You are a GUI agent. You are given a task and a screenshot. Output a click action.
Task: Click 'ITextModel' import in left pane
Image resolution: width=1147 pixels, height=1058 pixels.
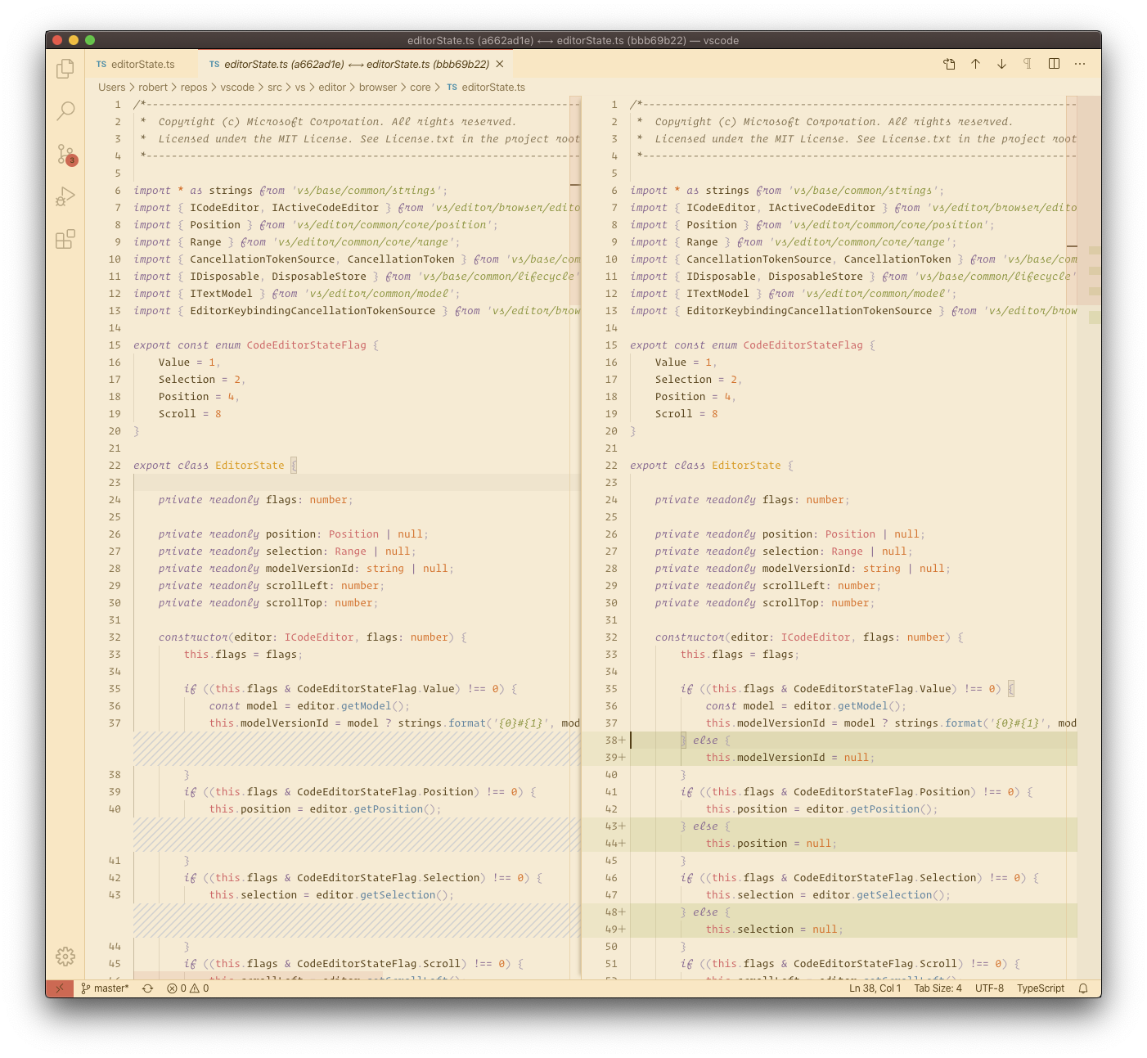pyautogui.click(x=222, y=293)
